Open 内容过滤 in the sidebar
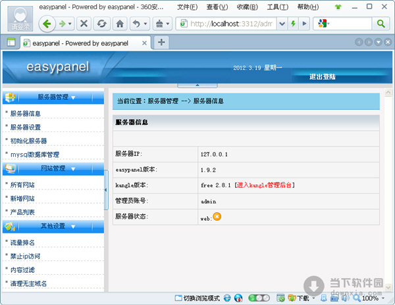The height and width of the screenshot is (305, 395). click(22, 270)
